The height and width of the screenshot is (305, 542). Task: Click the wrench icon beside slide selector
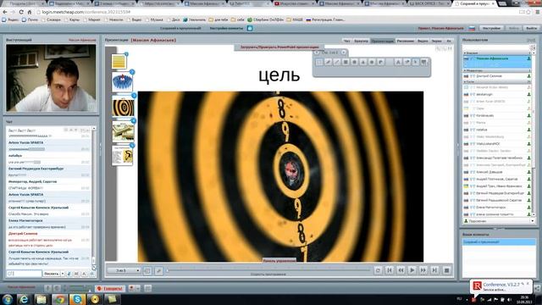click(158, 271)
